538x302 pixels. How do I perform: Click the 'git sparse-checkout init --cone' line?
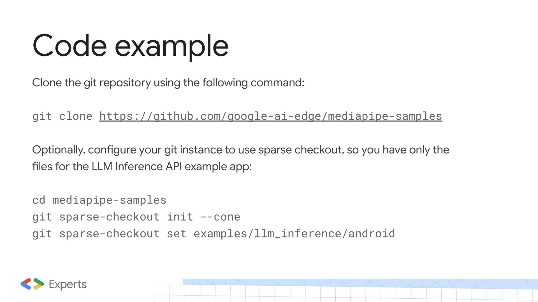point(136,217)
